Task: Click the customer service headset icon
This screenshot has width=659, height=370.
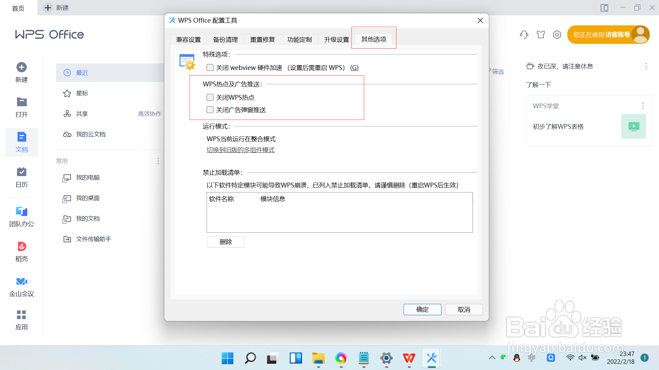Action: click(524, 34)
